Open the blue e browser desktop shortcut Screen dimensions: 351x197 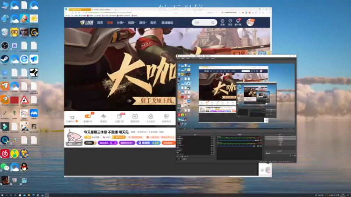[x=24, y=59]
